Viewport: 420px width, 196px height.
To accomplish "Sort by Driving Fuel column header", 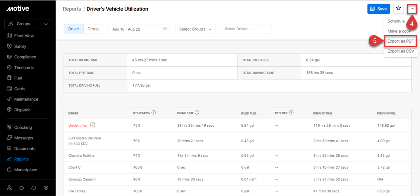I will click(386, 113).
